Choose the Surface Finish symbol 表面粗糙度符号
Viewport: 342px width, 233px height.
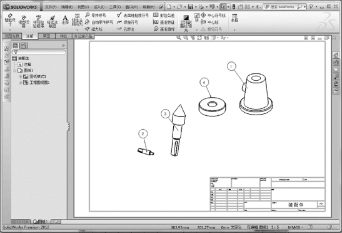(x=133, y=15)
